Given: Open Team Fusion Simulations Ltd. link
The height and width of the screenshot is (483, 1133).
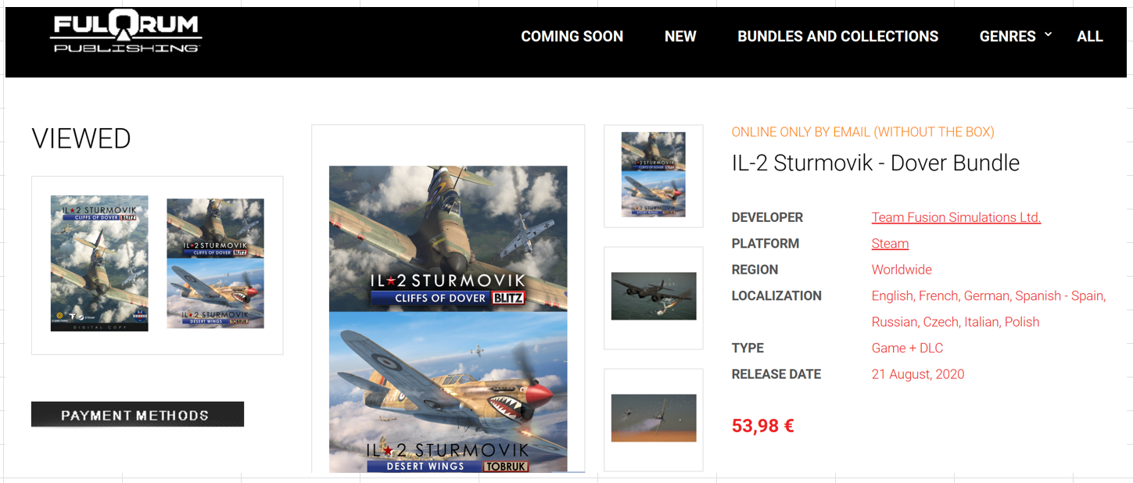Looking at the screenshot, I should [x=956, y=217].
